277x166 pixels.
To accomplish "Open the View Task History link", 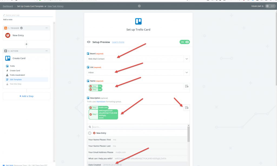I will click(55, 6).
